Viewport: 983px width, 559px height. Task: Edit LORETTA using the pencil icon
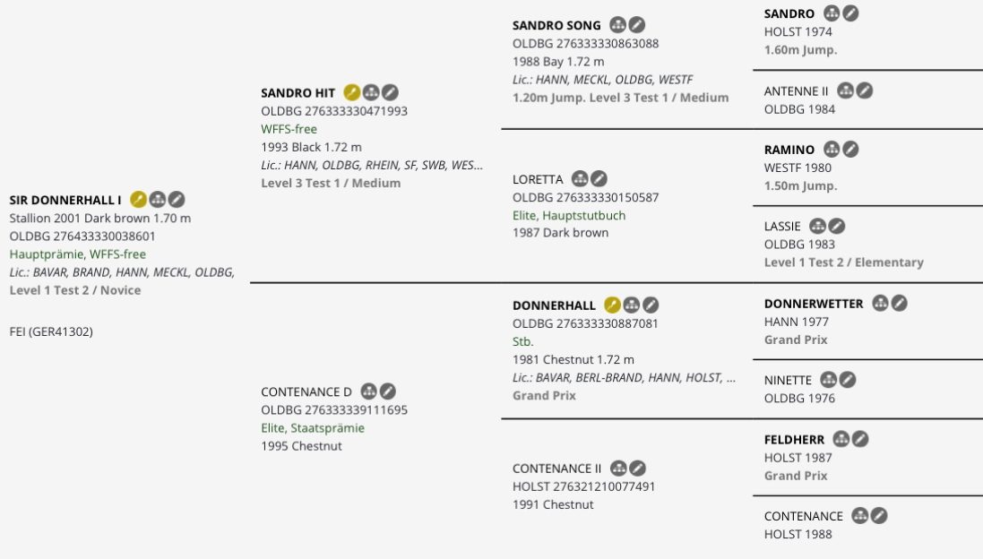coord(599,179)
